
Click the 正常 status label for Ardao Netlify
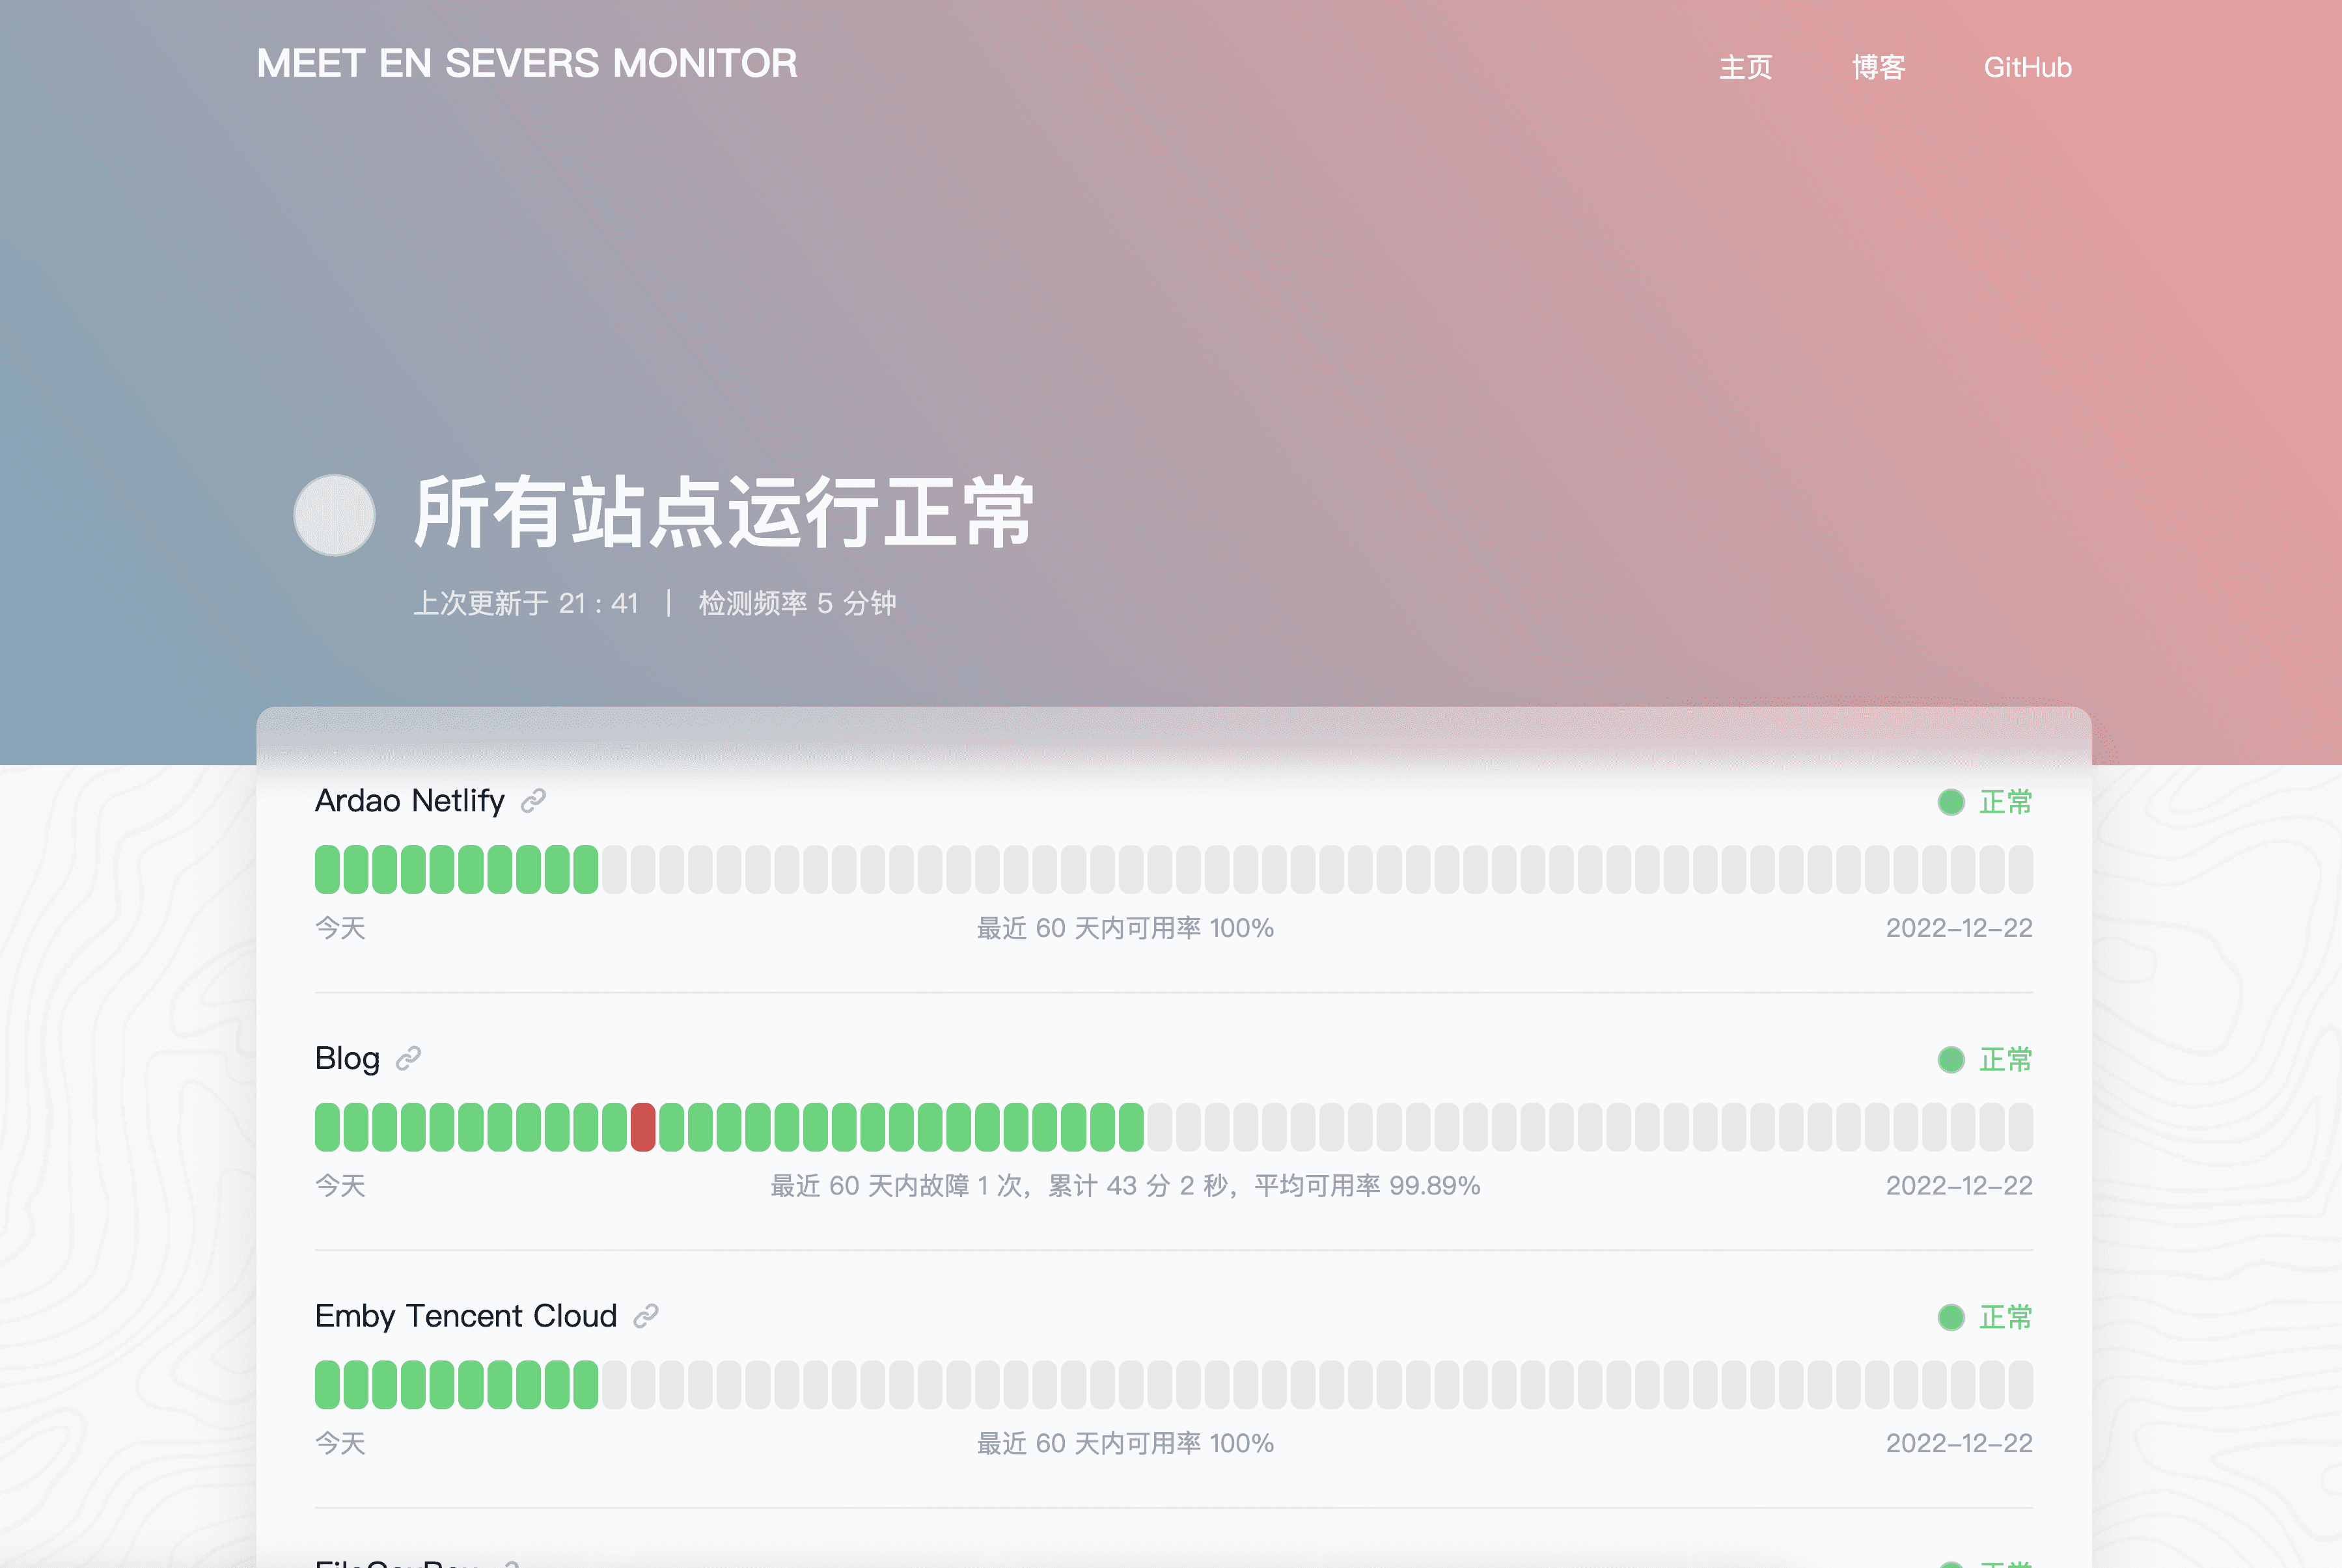pyautogui.click(x=2006, y=802)
